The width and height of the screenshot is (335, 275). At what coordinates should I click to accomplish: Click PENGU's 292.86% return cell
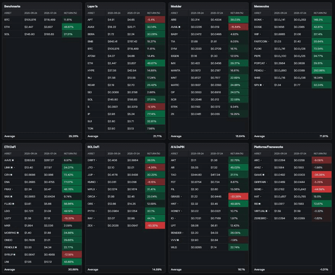322,71
